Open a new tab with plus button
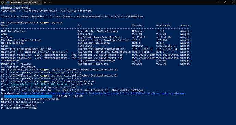The width and height of the screenshot is (236, 125). (x=45, y=2)
